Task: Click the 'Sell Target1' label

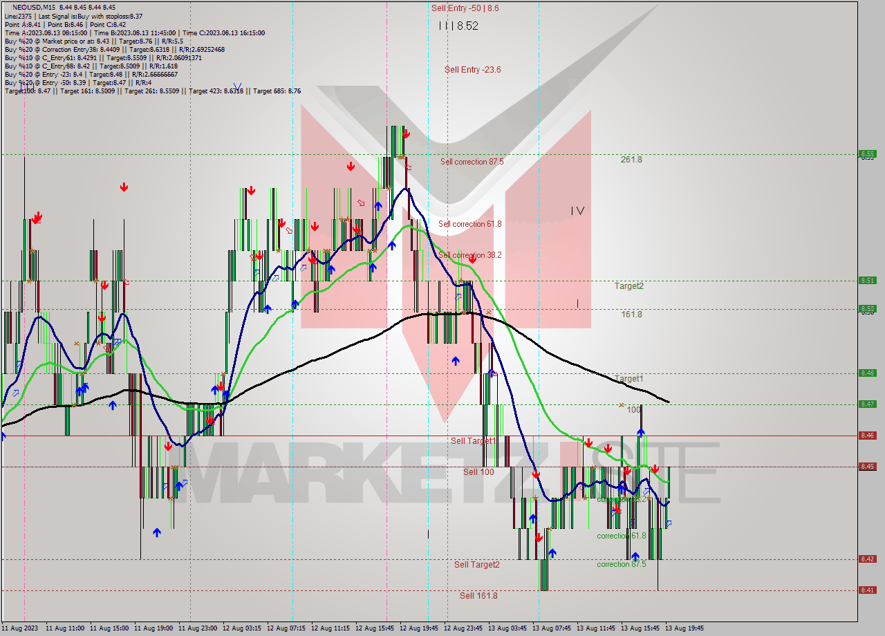Action: pyautogui.click(x=473, y=440)
